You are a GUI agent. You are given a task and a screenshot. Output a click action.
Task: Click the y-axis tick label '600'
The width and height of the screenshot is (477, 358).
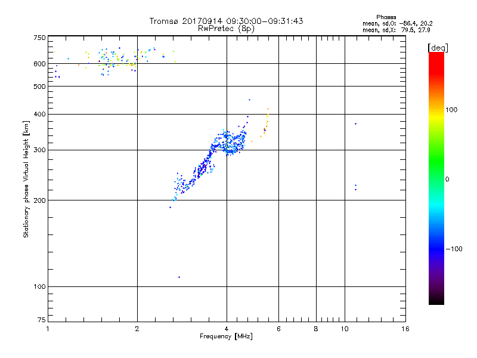point(39,64)
